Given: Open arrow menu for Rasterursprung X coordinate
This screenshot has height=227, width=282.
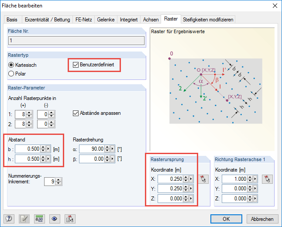Looking at the screenshot, I should (191, 179).
